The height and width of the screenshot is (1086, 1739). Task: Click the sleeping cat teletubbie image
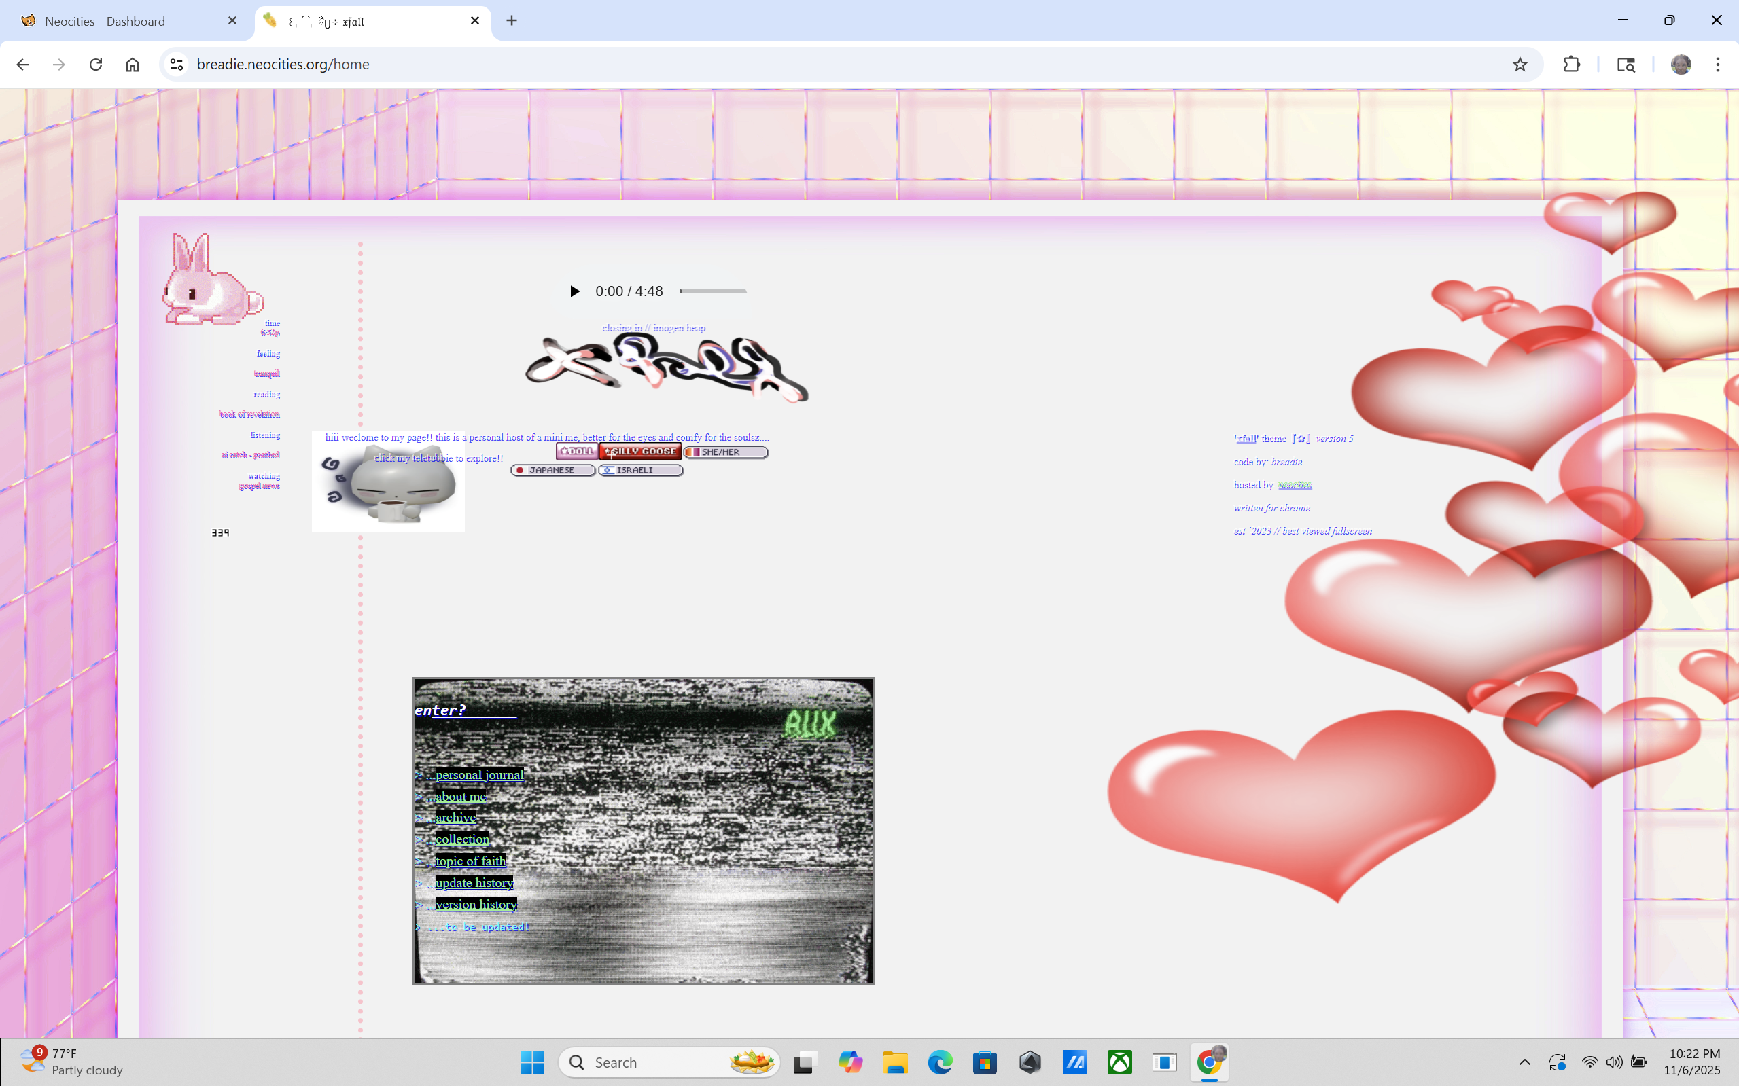(388, 482)
